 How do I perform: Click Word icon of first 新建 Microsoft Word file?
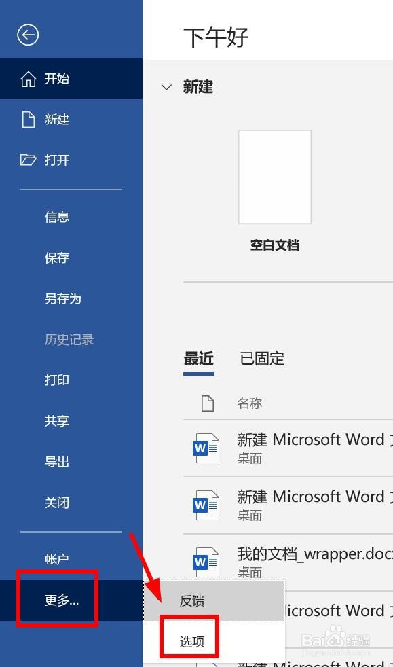tap(206, 448)
